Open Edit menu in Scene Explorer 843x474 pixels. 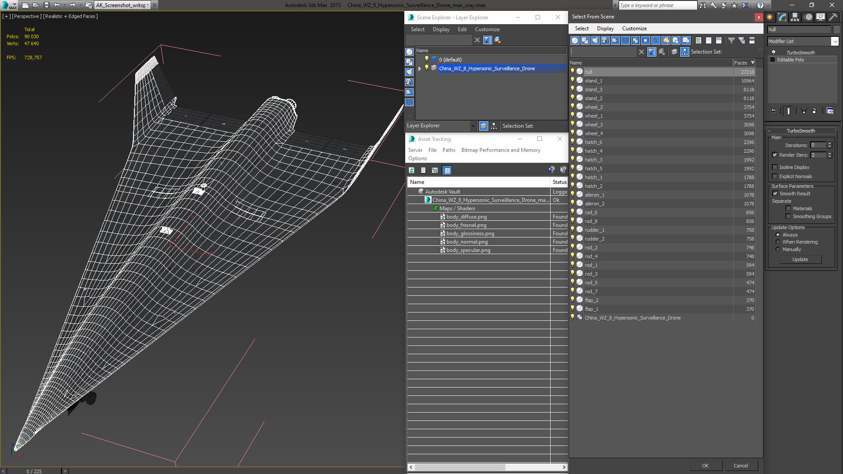pyautogui.click(x=462, y=29)
